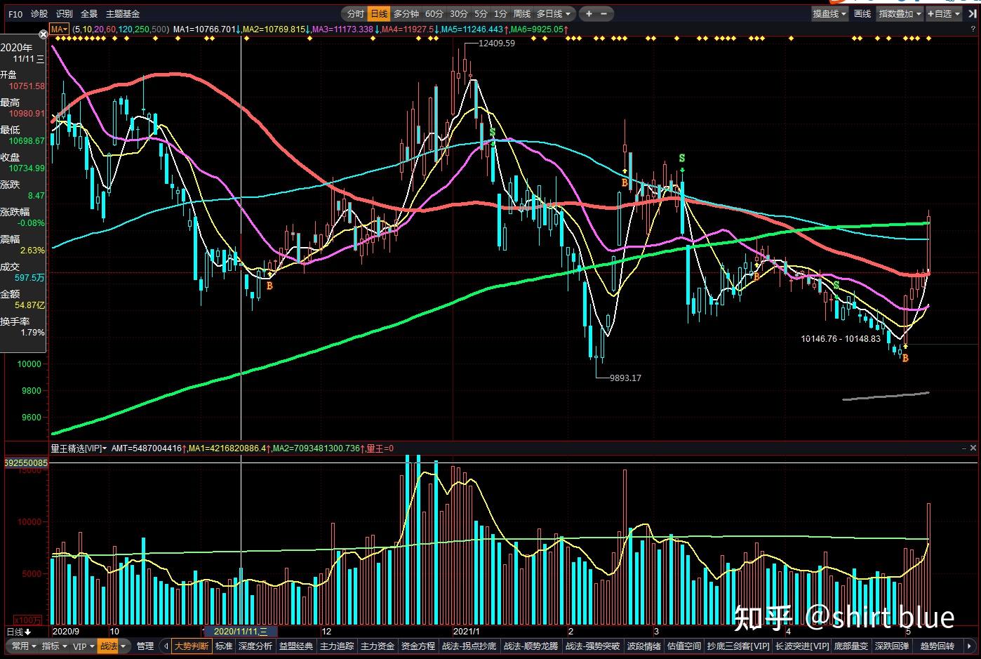
Task: Select the 大势判断 indicator tab
Action: point(192,646)
